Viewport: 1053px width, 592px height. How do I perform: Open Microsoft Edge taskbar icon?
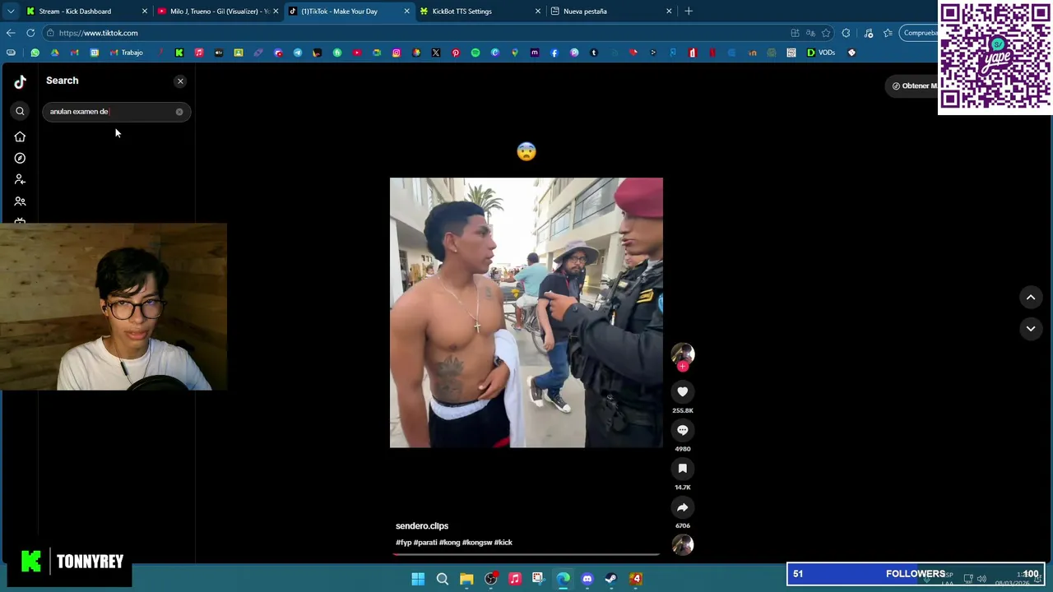(564, 579)
